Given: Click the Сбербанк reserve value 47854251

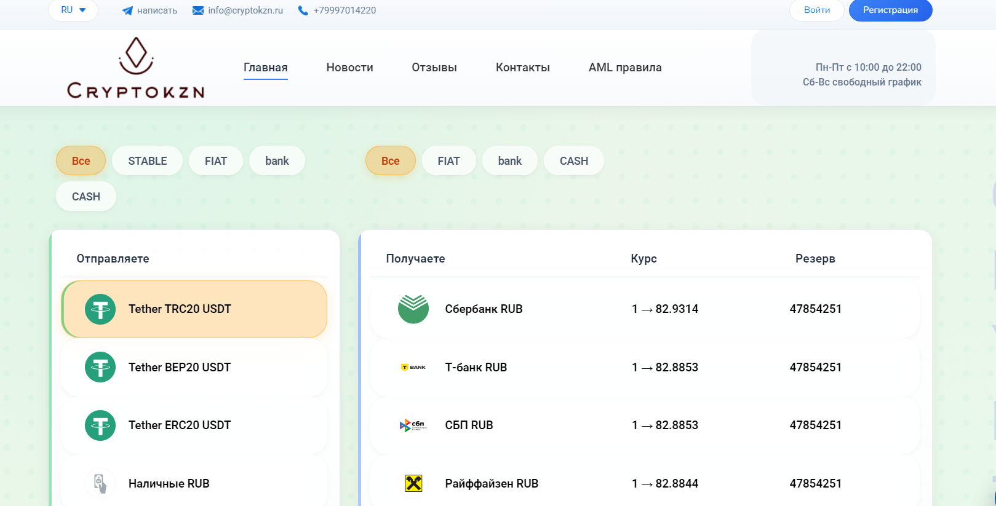Looking at the screenshot, I should (x=816, y=309).
